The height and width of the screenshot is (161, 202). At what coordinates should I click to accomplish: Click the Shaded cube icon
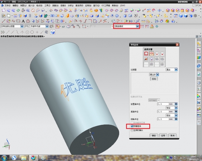click(185, 16)
